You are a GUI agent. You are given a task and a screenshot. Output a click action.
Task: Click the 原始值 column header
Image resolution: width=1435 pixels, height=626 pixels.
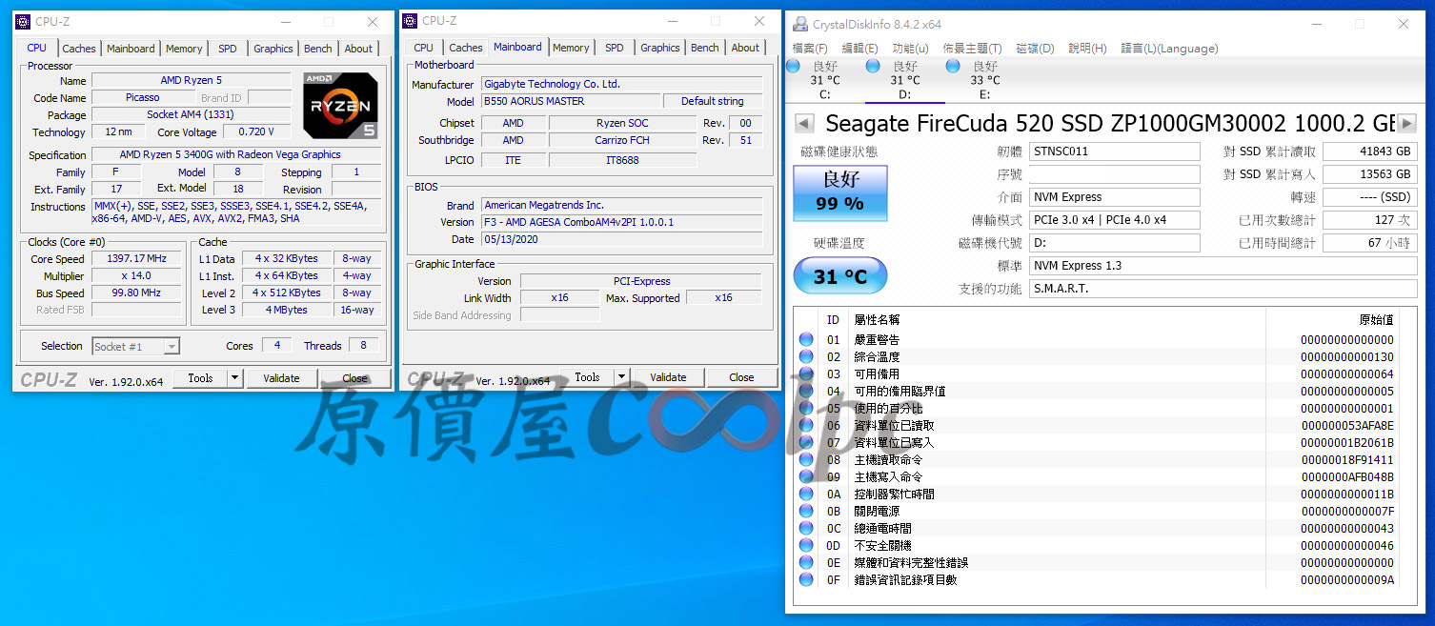point(1376,319)
